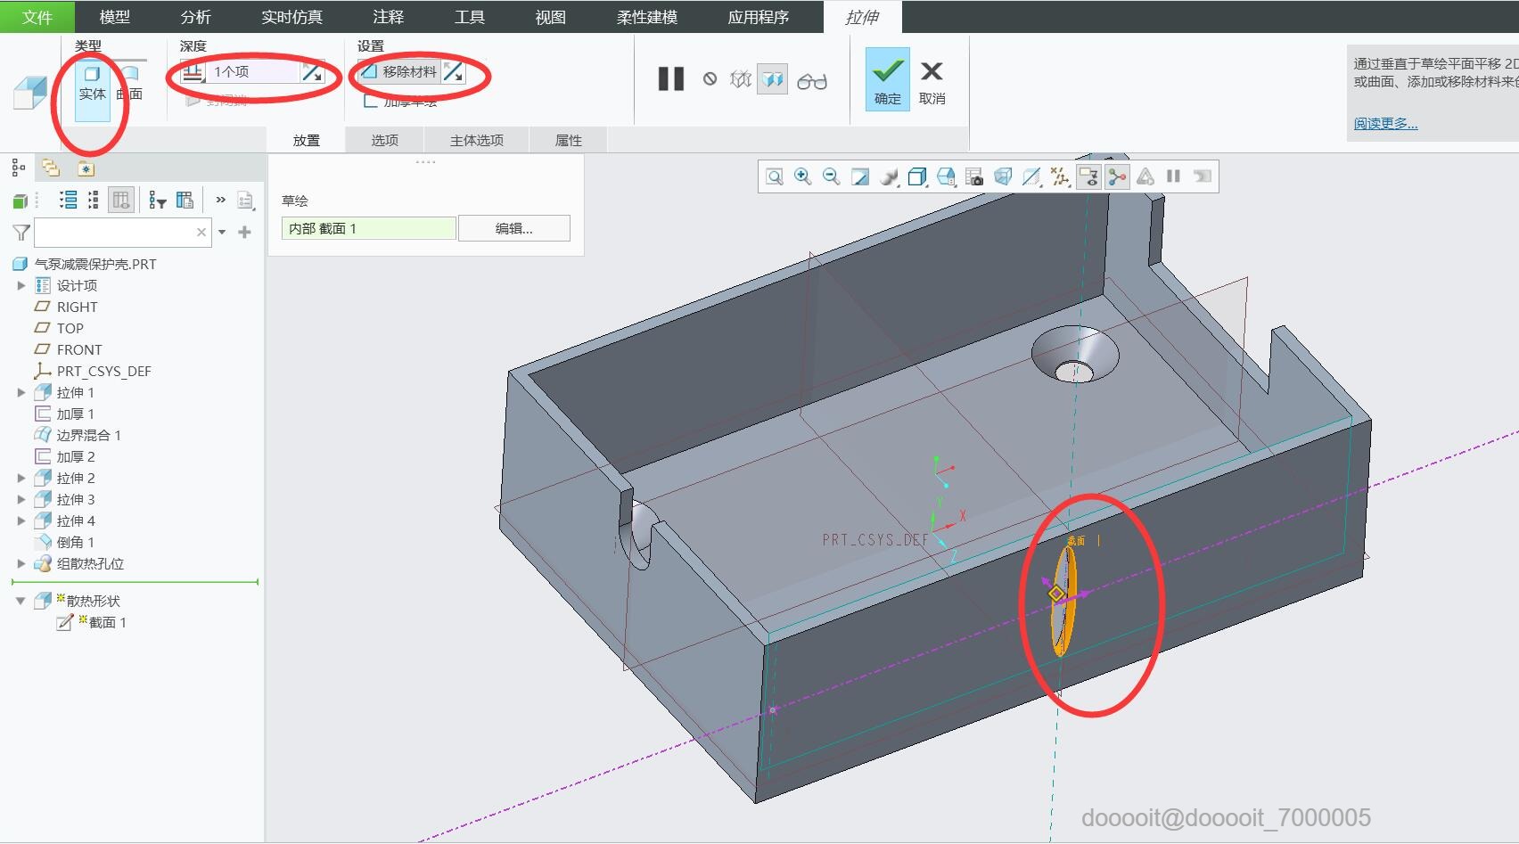
Task: Toggle the 移除材料 remove material option
Action: pyautogui.click(x=400, y=72)
